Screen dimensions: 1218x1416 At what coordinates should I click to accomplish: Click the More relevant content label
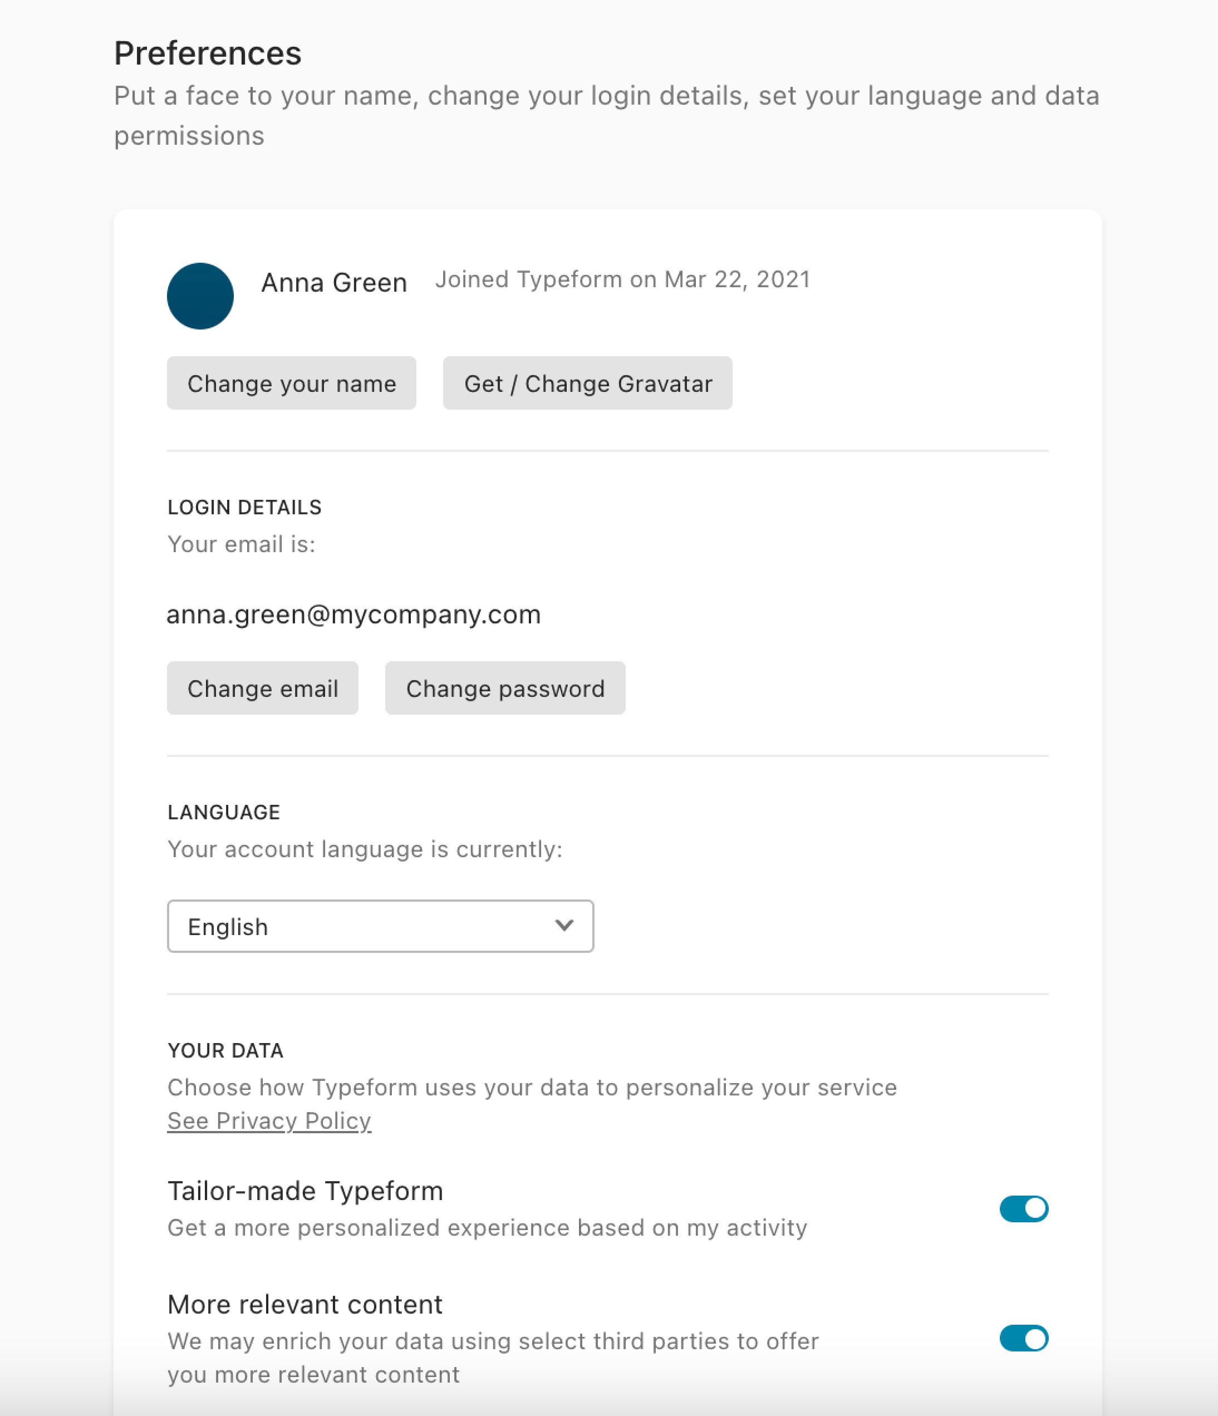(x=306, y=1304)
